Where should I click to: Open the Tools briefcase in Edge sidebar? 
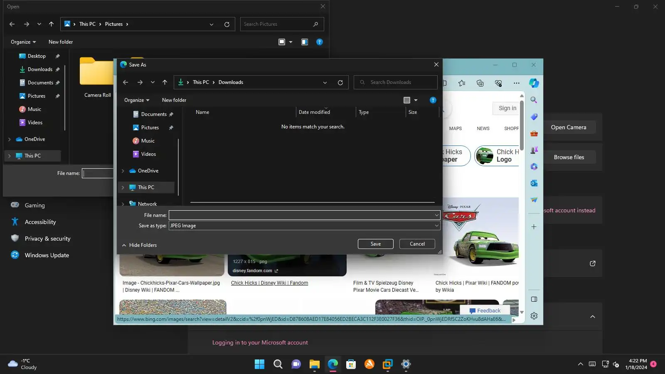click(x=534, y=133)
